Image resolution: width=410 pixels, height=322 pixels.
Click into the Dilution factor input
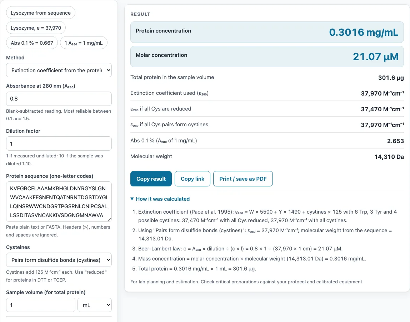tap(59, 143)
